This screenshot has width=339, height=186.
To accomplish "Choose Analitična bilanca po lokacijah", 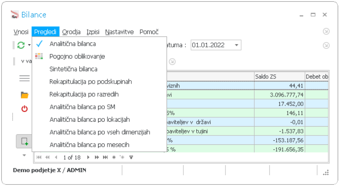I will [99, 119].
